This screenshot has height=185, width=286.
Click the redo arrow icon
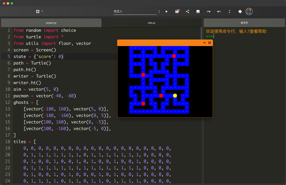tap(208, 11)
